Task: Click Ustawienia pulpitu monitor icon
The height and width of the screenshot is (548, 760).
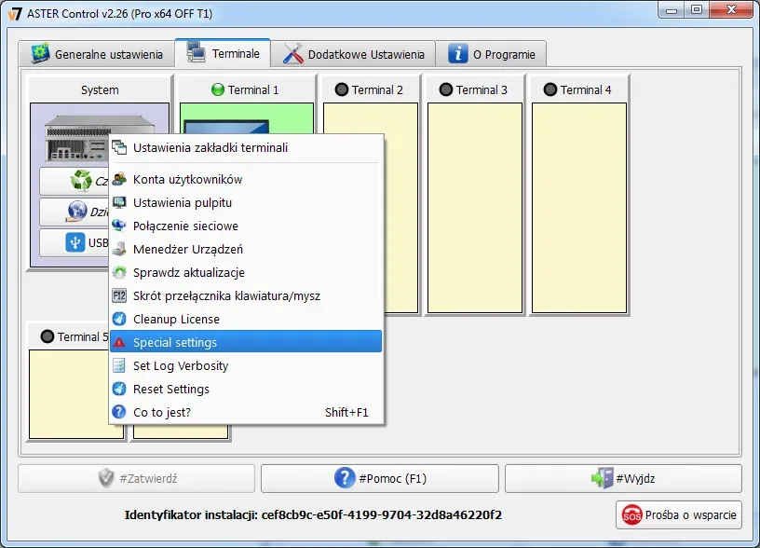Action: pos(119,202)
